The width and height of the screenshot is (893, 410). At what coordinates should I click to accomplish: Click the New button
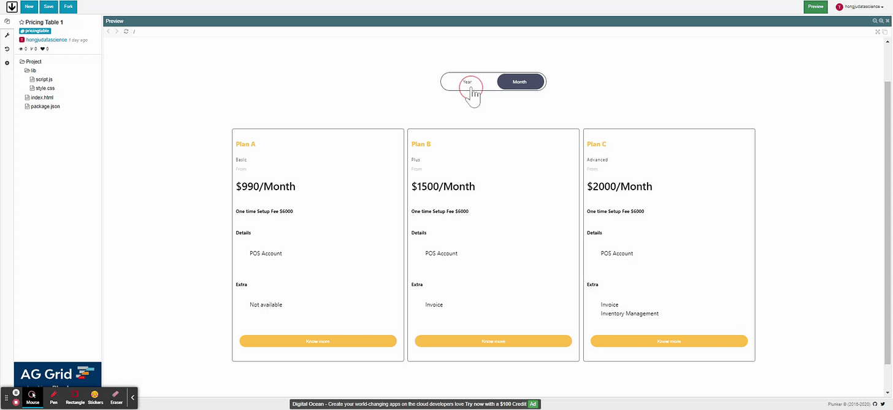click(29, 7)
